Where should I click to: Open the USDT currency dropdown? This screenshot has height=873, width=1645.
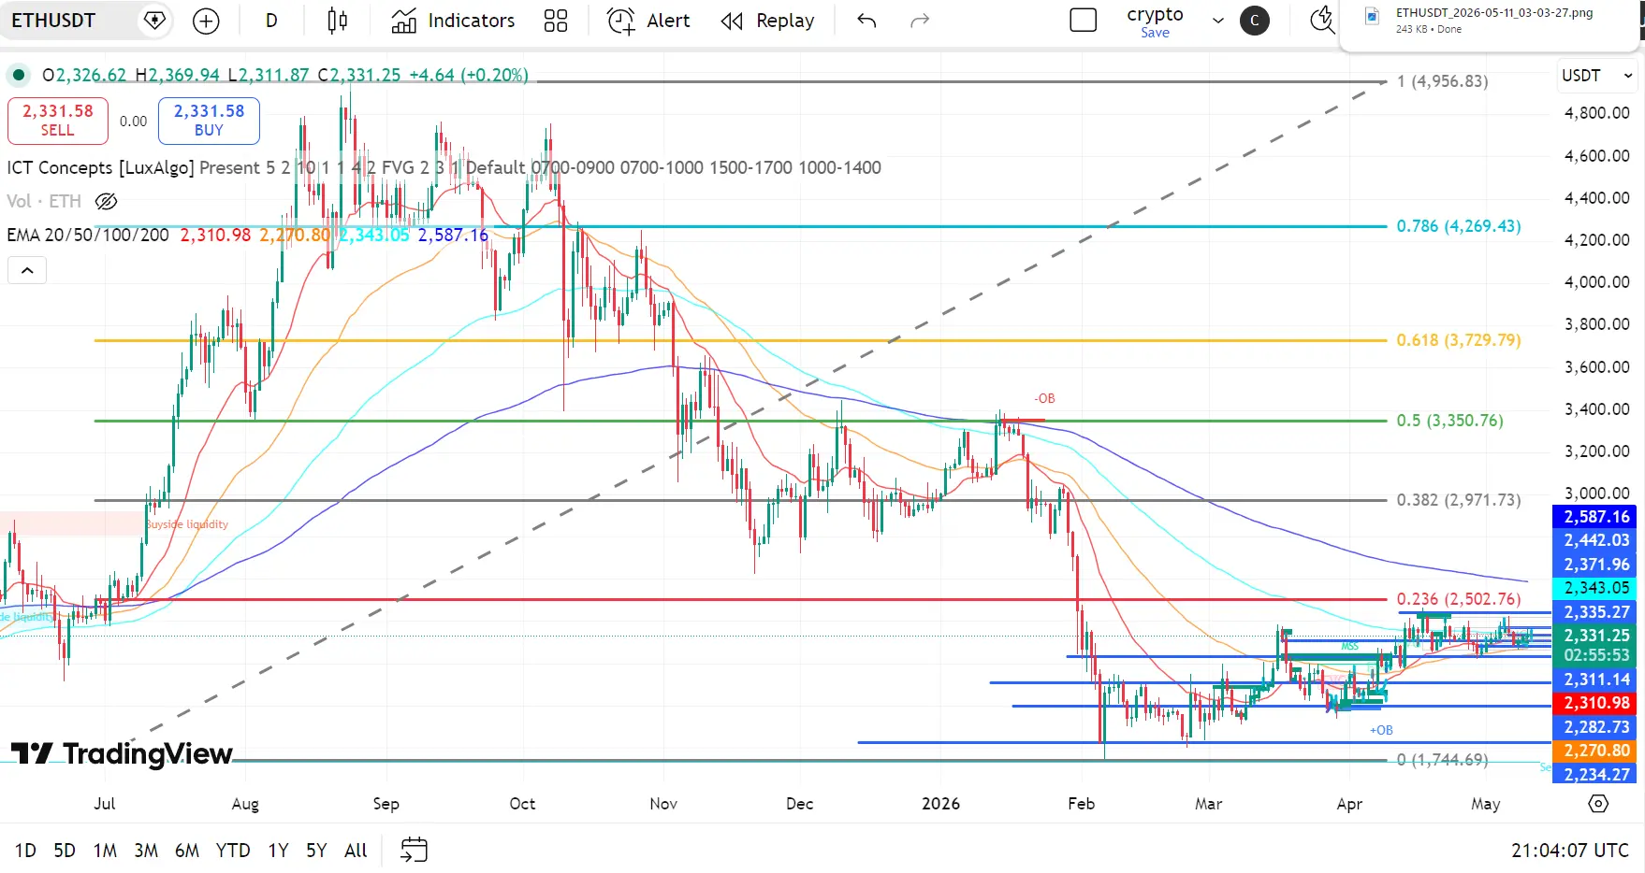[x=1596, y=76]
